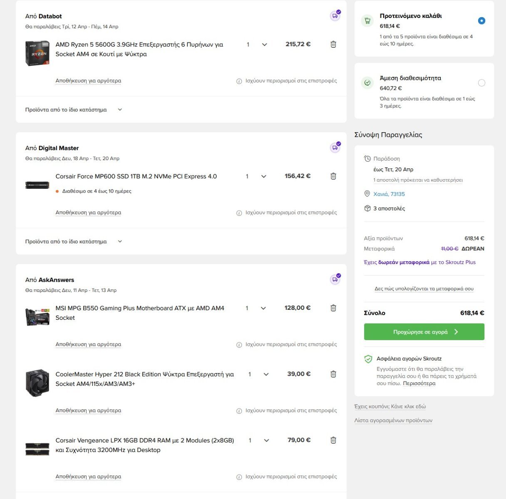Click the Skroutz purchase safety shield icon
The image size is (506, 499).
coord(368,359)
